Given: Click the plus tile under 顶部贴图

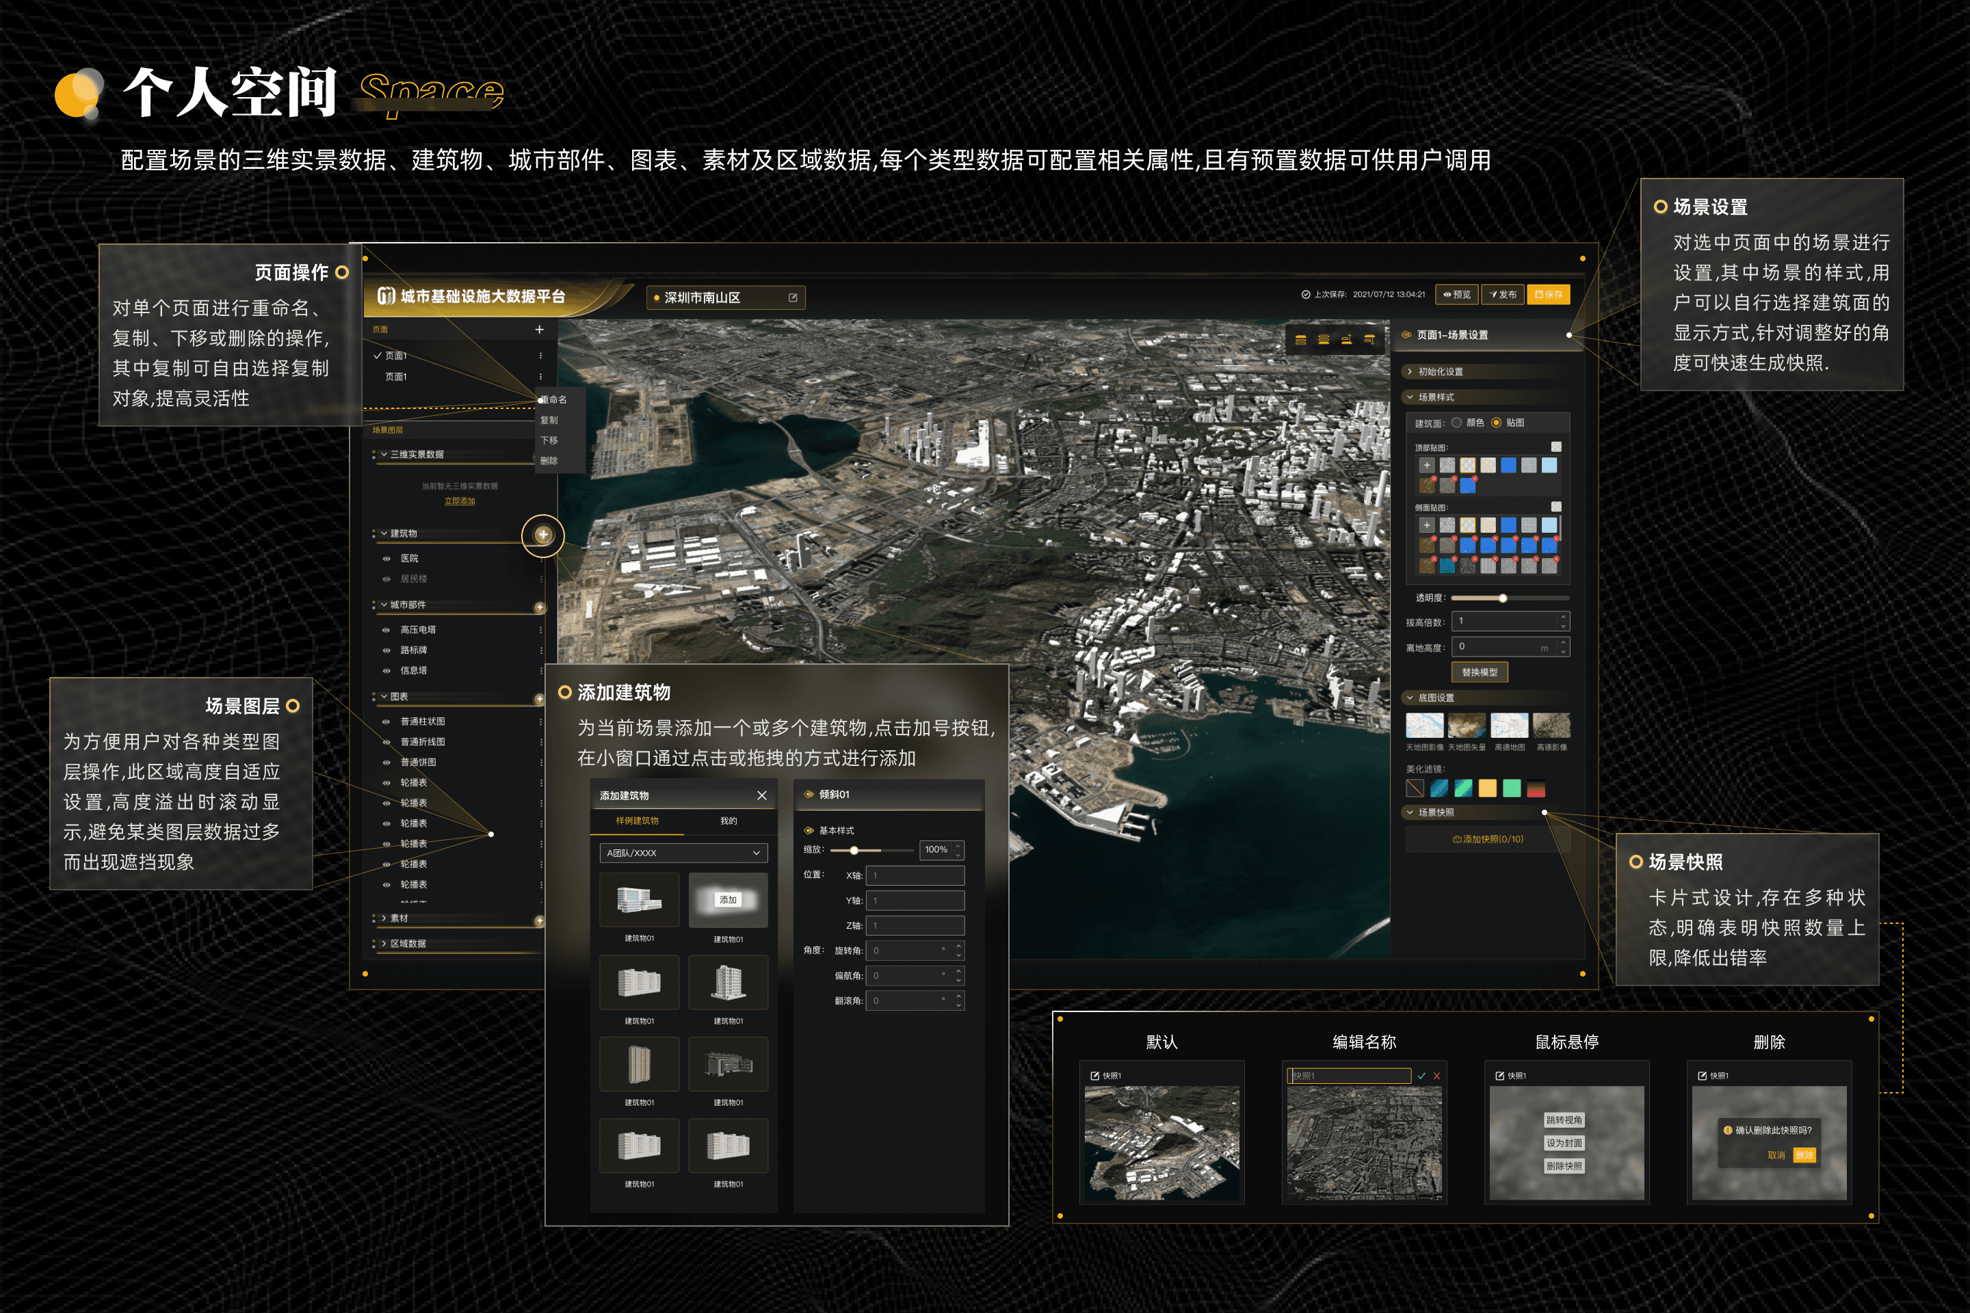Looking at the screenshot, I should 1426,466.
